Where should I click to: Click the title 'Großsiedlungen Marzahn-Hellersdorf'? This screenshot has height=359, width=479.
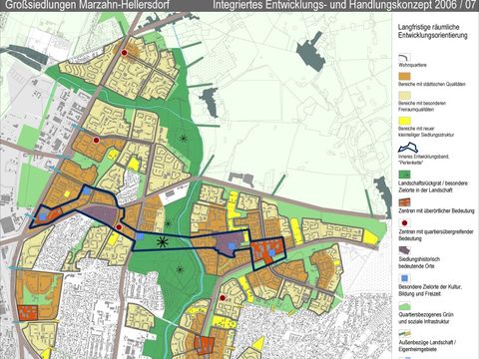coord(87,5)
